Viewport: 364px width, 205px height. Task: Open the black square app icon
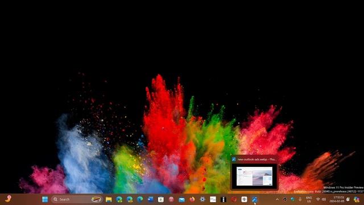(x=224, y=199)
